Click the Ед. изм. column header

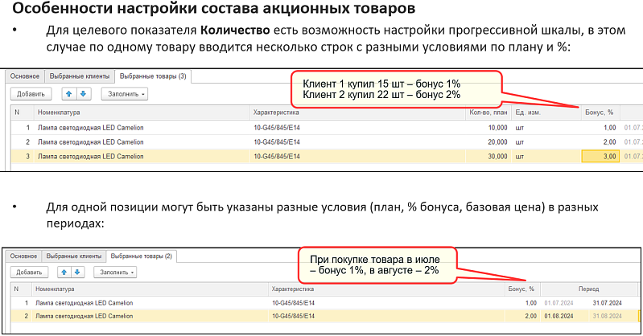(546, 113)
